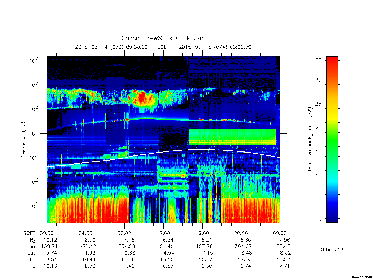373x279 pixels.
Task: Click the colorbar tick value 10
Action: tap(318, 175)
